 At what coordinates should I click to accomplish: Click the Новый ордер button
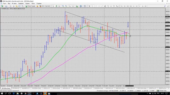click(30, 6)
